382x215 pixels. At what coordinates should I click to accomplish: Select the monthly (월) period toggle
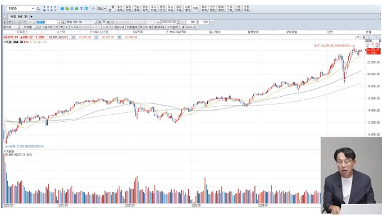[x=108, y=22]
